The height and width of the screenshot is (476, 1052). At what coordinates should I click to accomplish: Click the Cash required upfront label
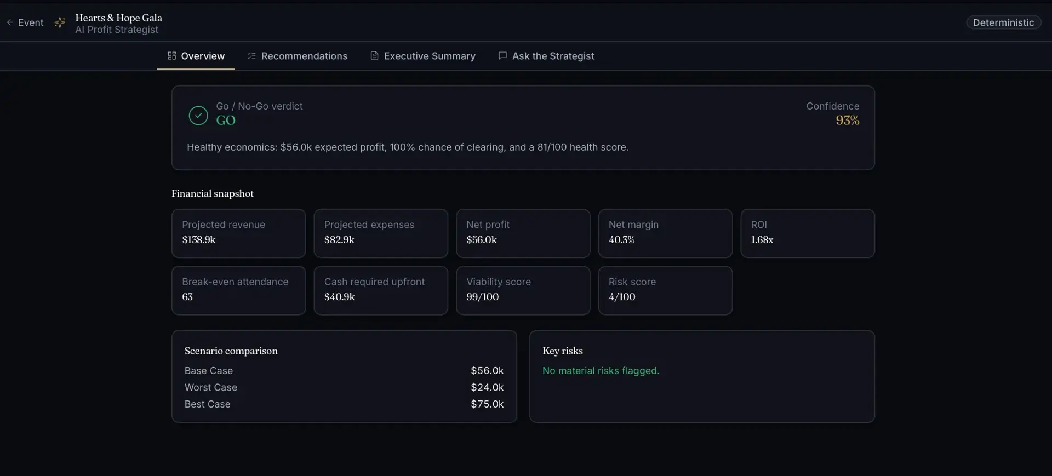coord(374,282)
